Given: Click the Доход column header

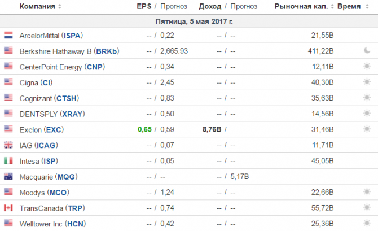Looking at the screenshot, I should tap(210, 7).
